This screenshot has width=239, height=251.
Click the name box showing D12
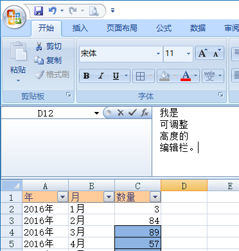coord(46,113)
